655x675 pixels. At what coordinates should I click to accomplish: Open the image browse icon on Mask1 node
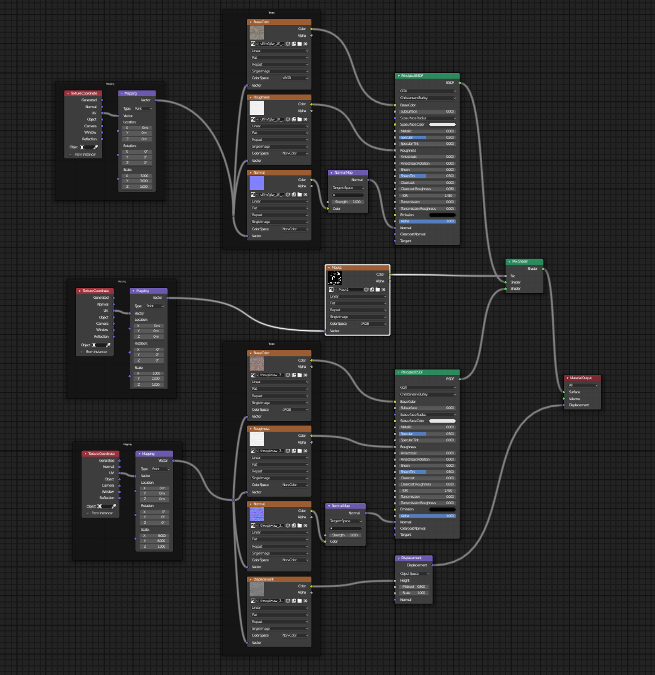(332, 290)
